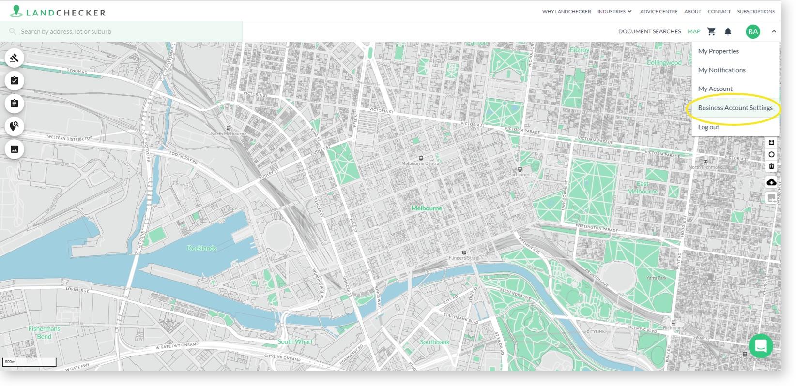Expand the Industries dropdown
Image resolution: width=796 pixels, height=386 pixels.
[x=614, y=11]
